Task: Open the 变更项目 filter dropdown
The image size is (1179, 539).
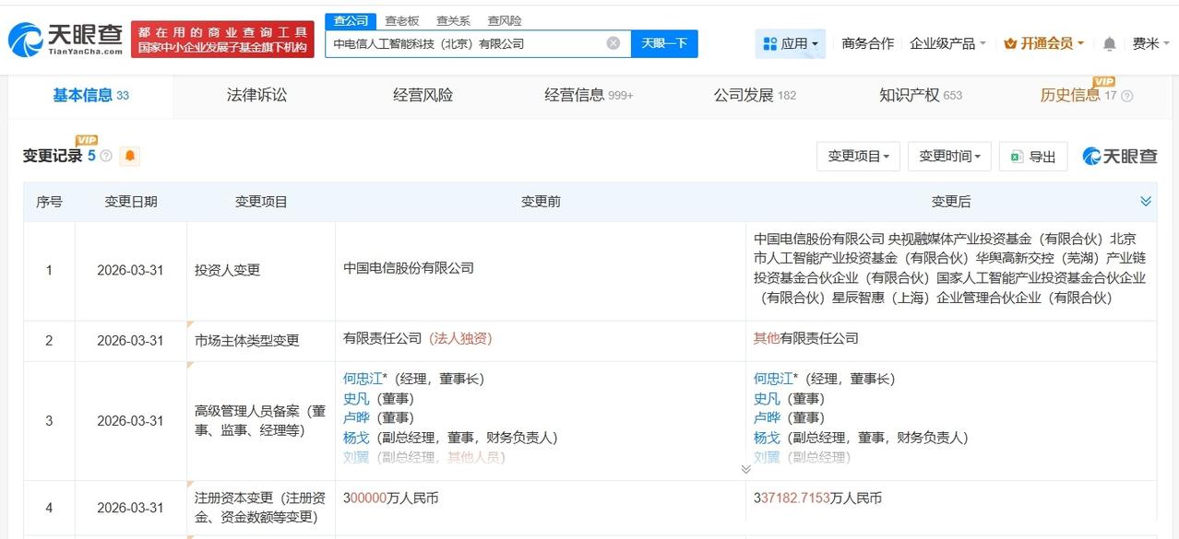Action: click(x=858, y=156)
